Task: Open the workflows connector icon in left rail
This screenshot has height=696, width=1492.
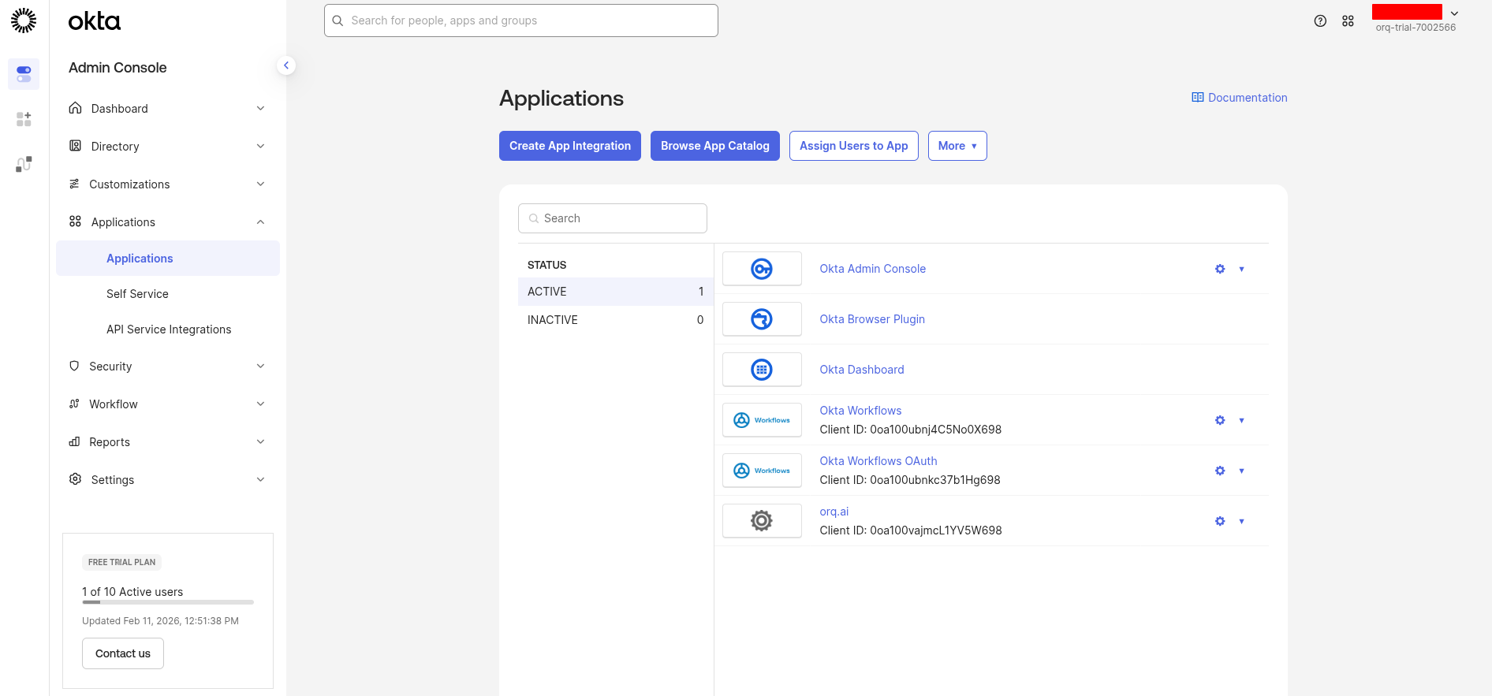Action: coord(24,164)
